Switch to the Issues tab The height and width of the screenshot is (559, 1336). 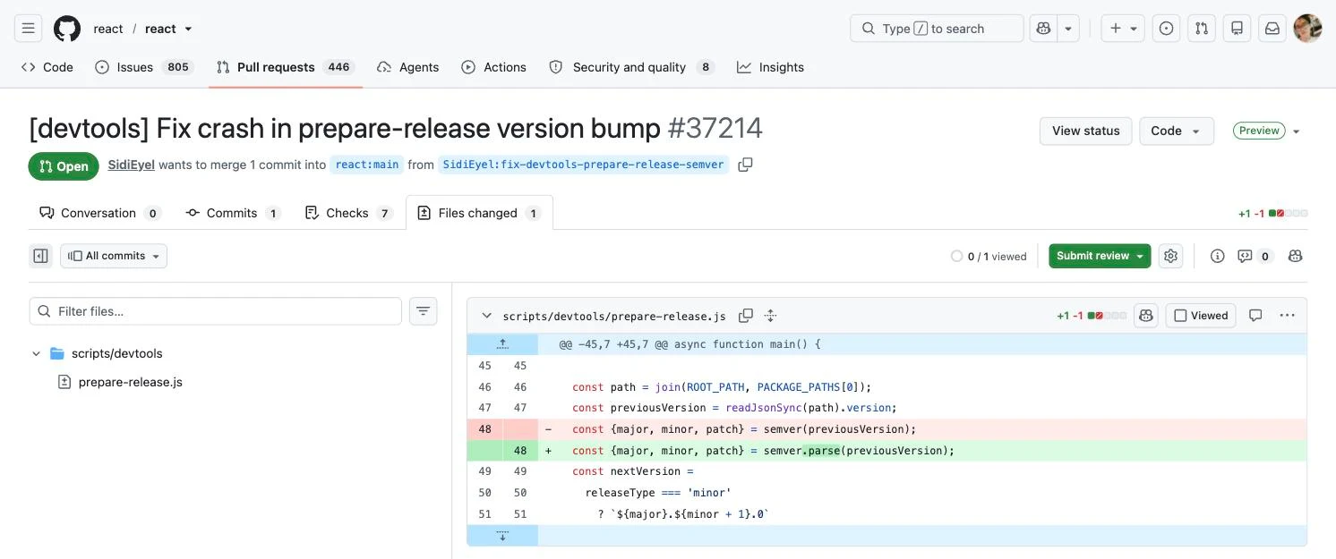[143, 67]
